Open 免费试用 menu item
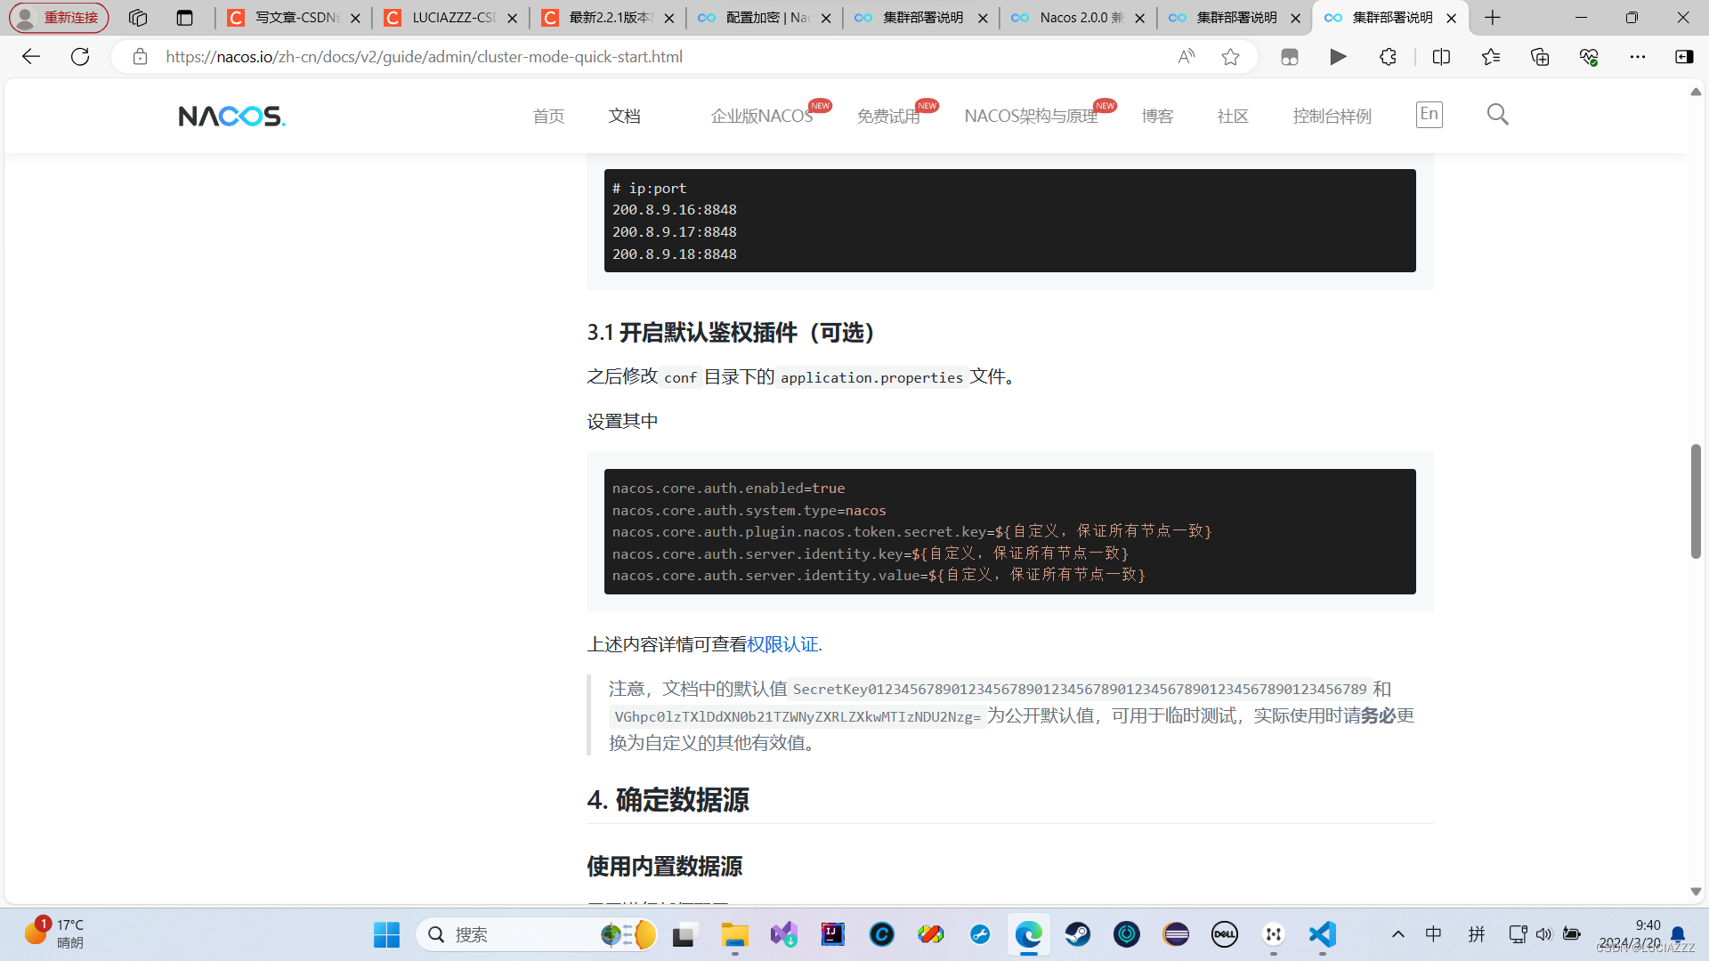Image resolution: width=1709 pixels, height=961 pixels. 888,117
